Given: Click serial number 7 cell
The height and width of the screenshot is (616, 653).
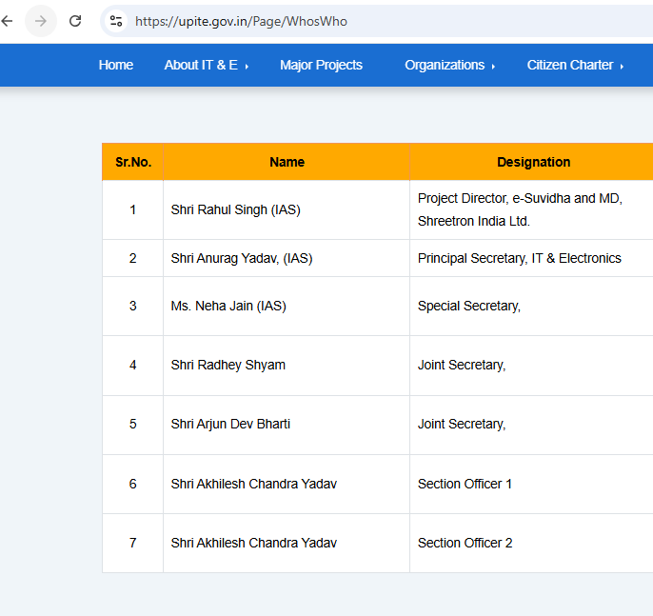Looking at the screenshot, I should tap(133, 543).
